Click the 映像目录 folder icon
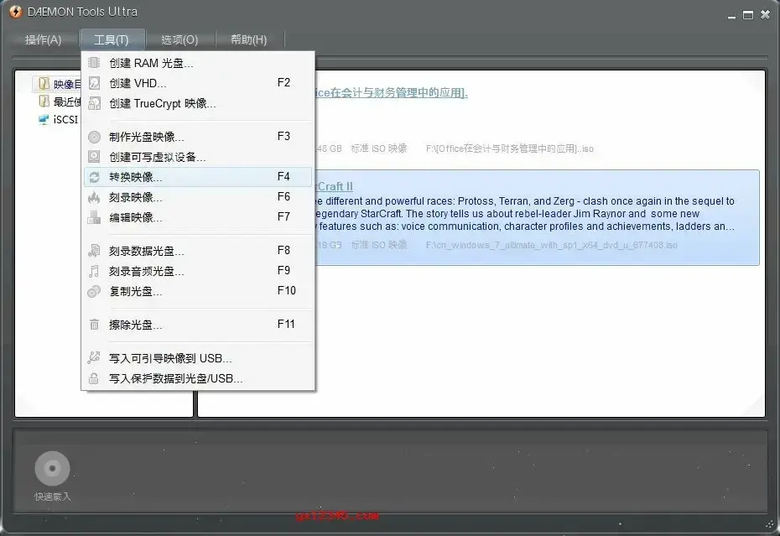 44,83
